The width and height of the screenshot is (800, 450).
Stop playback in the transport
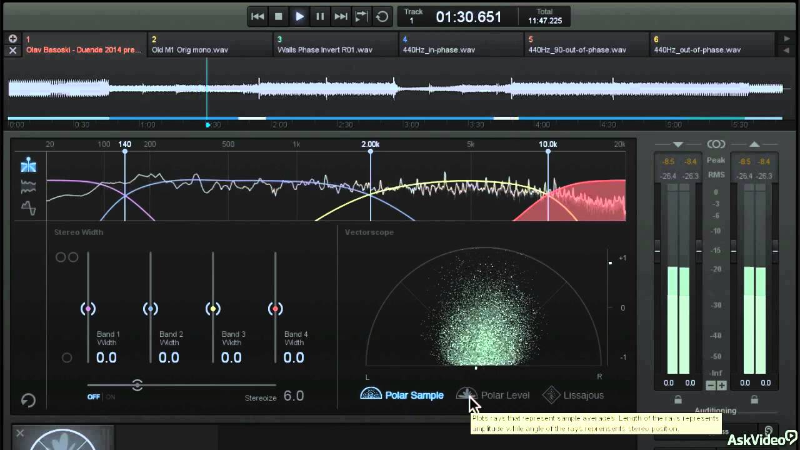coord(279,17)
